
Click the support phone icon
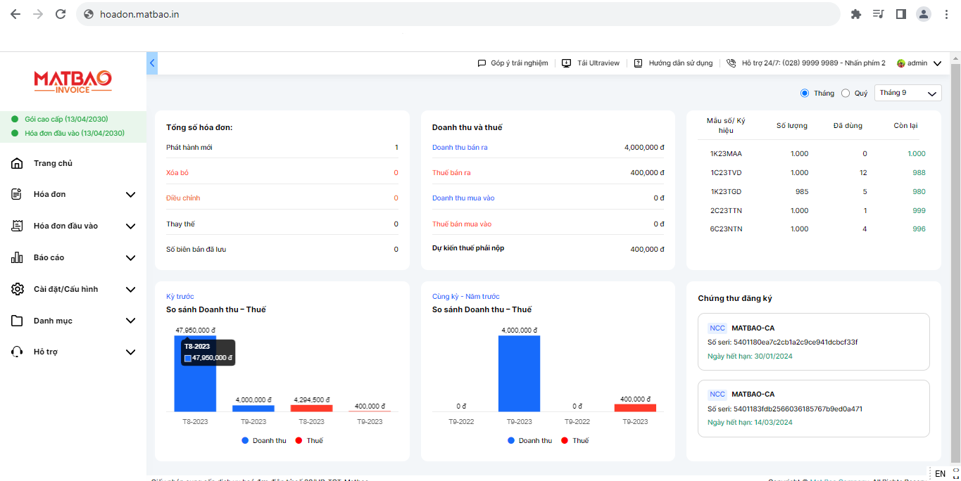(731, 63)
